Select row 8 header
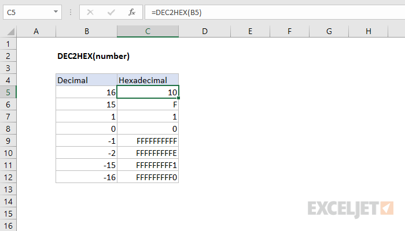405x231 pixels. click(8, 129)
